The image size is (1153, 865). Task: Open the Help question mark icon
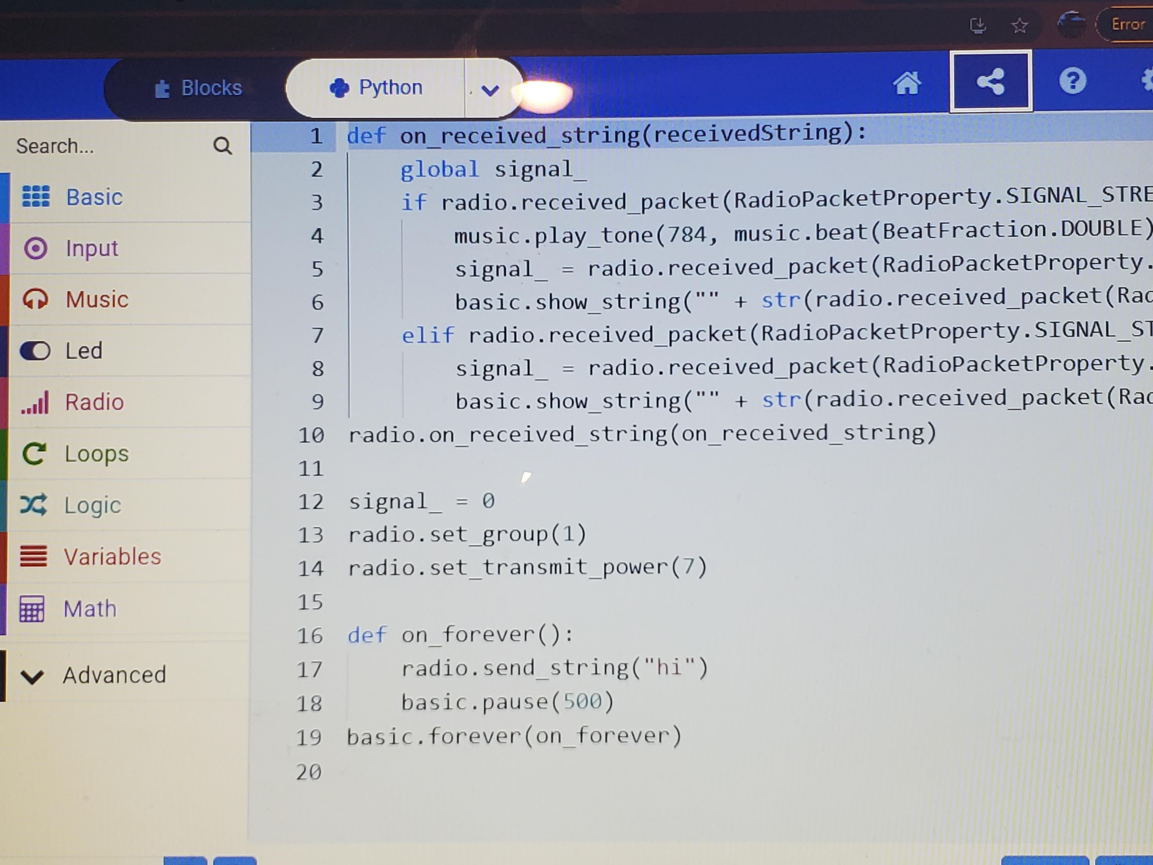1072,81
